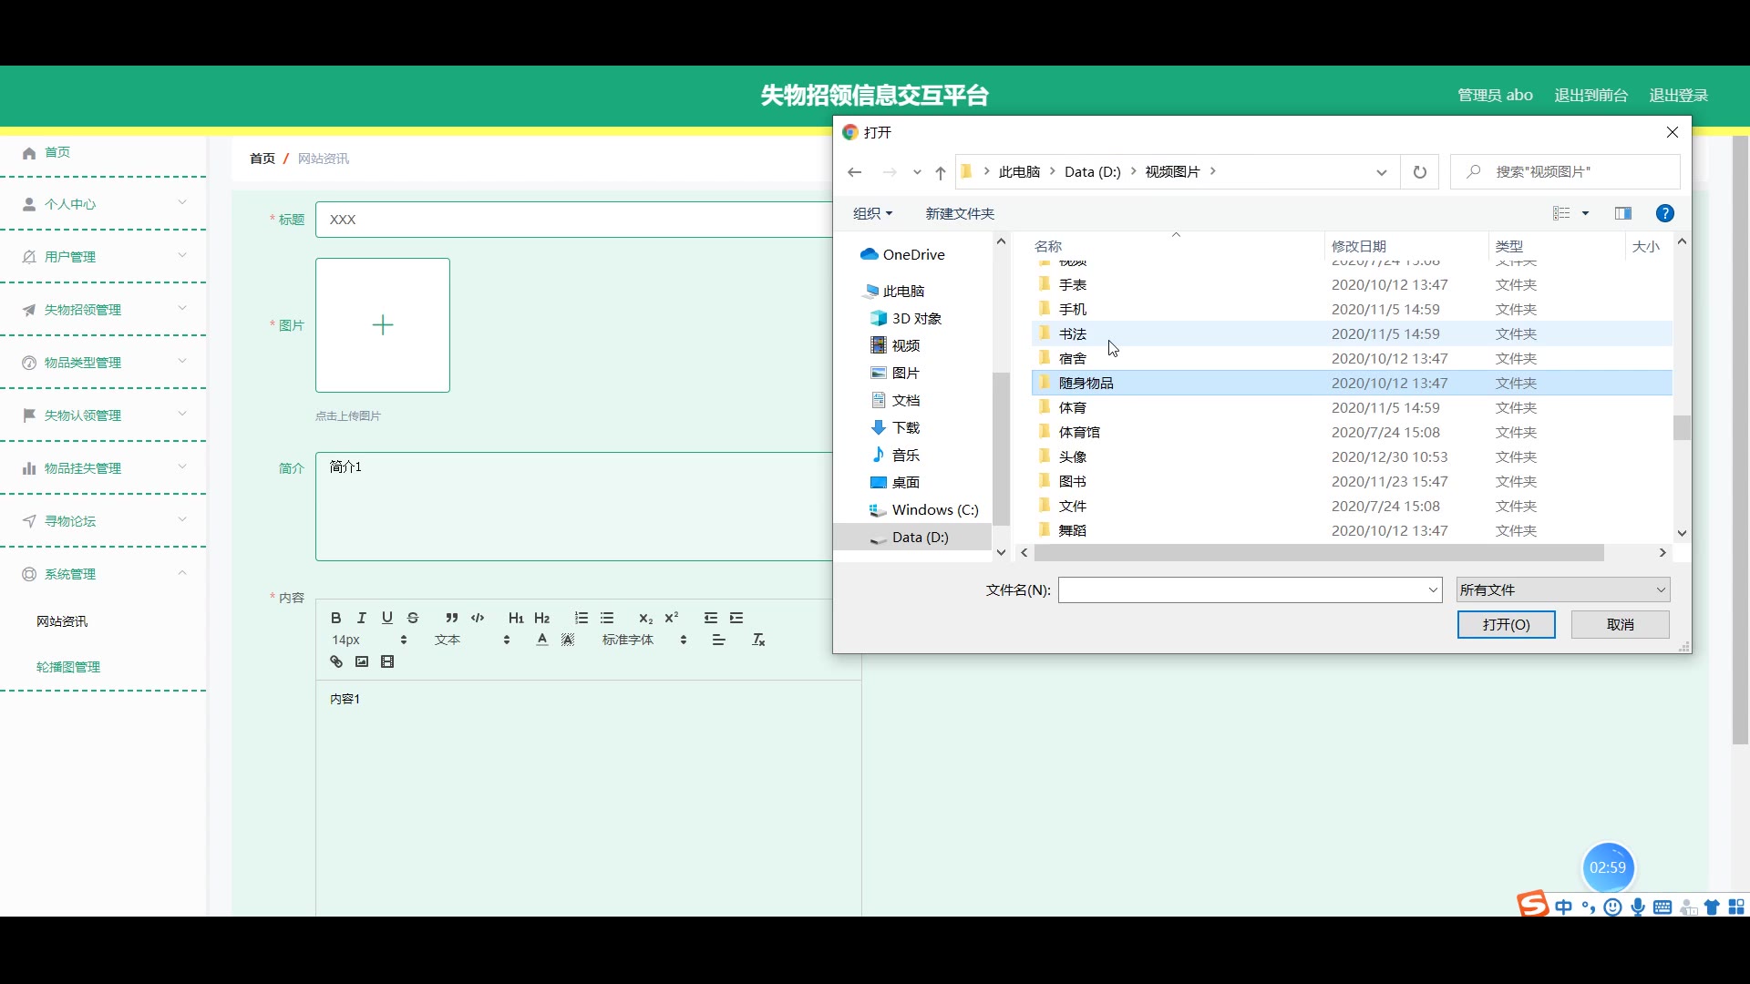The image size is (1750, 984).
Task: Click 退出登录 in the header
Action: click(x=1678, y=95)
